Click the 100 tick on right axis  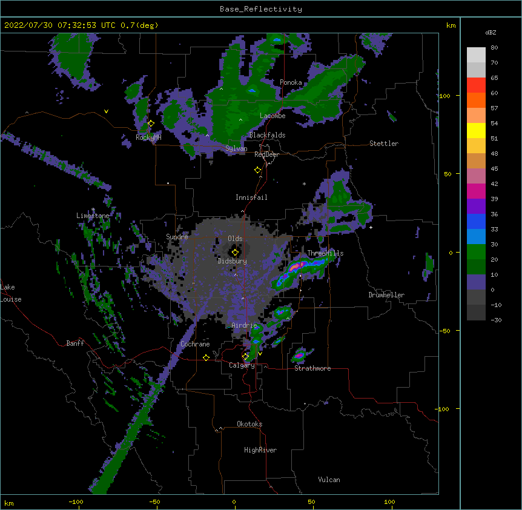[x=444, y=96]
